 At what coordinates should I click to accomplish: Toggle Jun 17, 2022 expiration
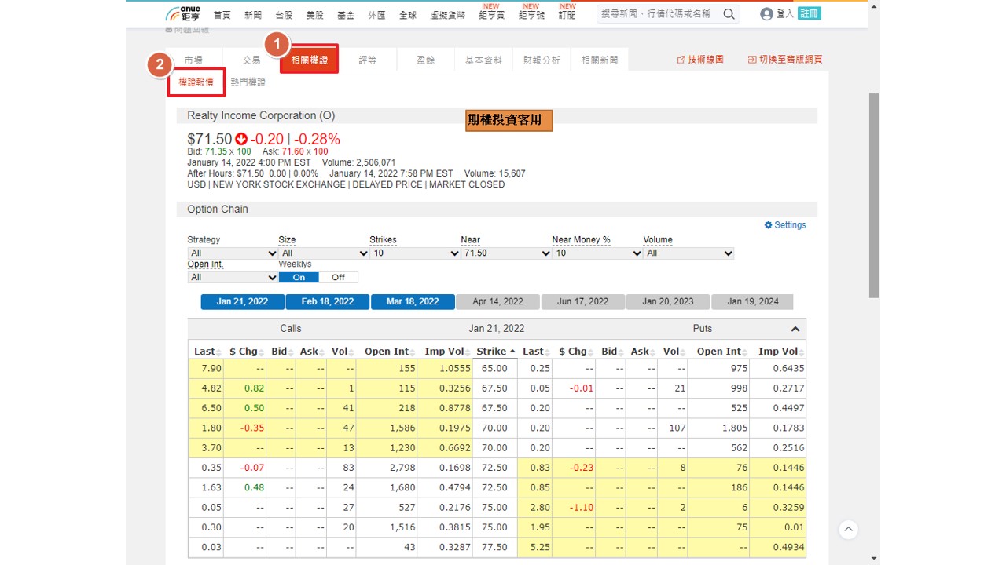click(582, 302)
